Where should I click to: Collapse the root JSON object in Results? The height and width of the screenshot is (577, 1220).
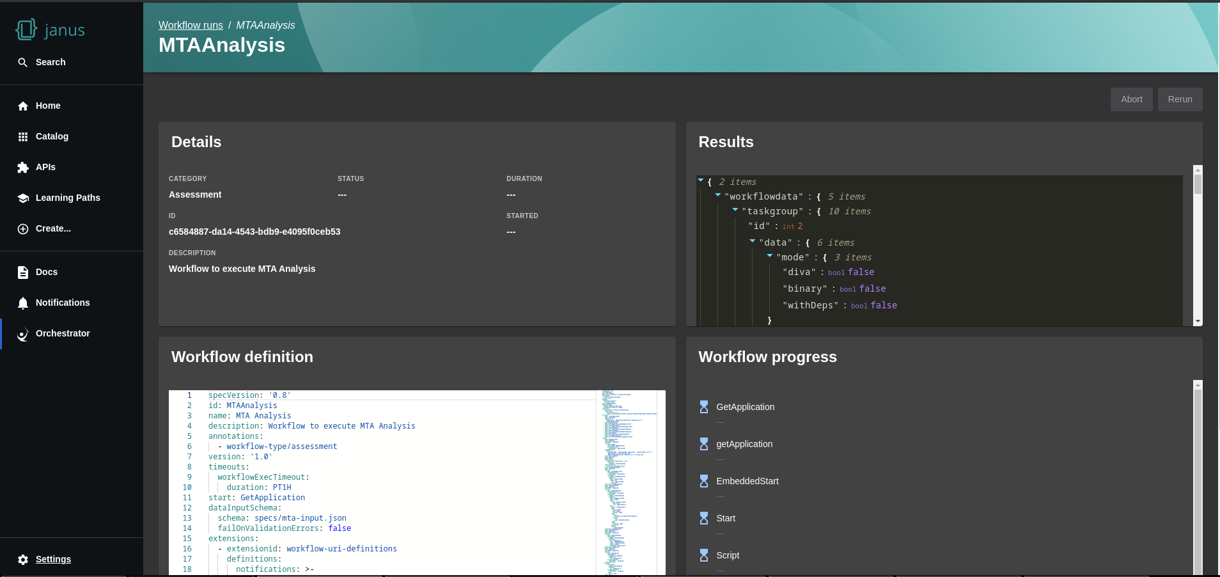pyautogui.click(x=701, y=180)
